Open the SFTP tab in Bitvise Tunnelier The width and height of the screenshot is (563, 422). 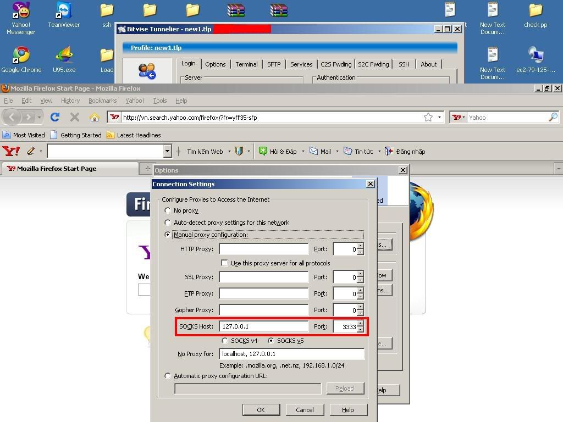tap(274, 64)
